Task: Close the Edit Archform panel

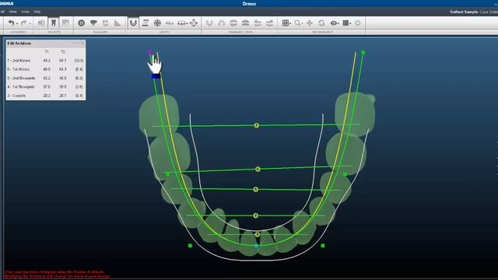Action: (82, 43)
